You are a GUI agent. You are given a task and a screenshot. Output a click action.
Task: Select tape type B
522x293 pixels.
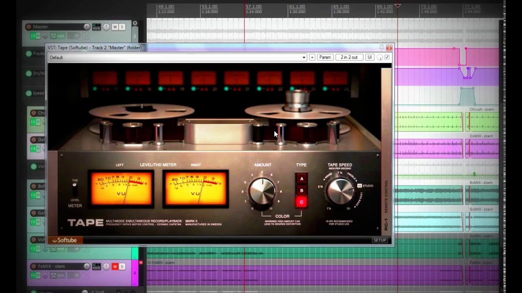tap(302, 190)
